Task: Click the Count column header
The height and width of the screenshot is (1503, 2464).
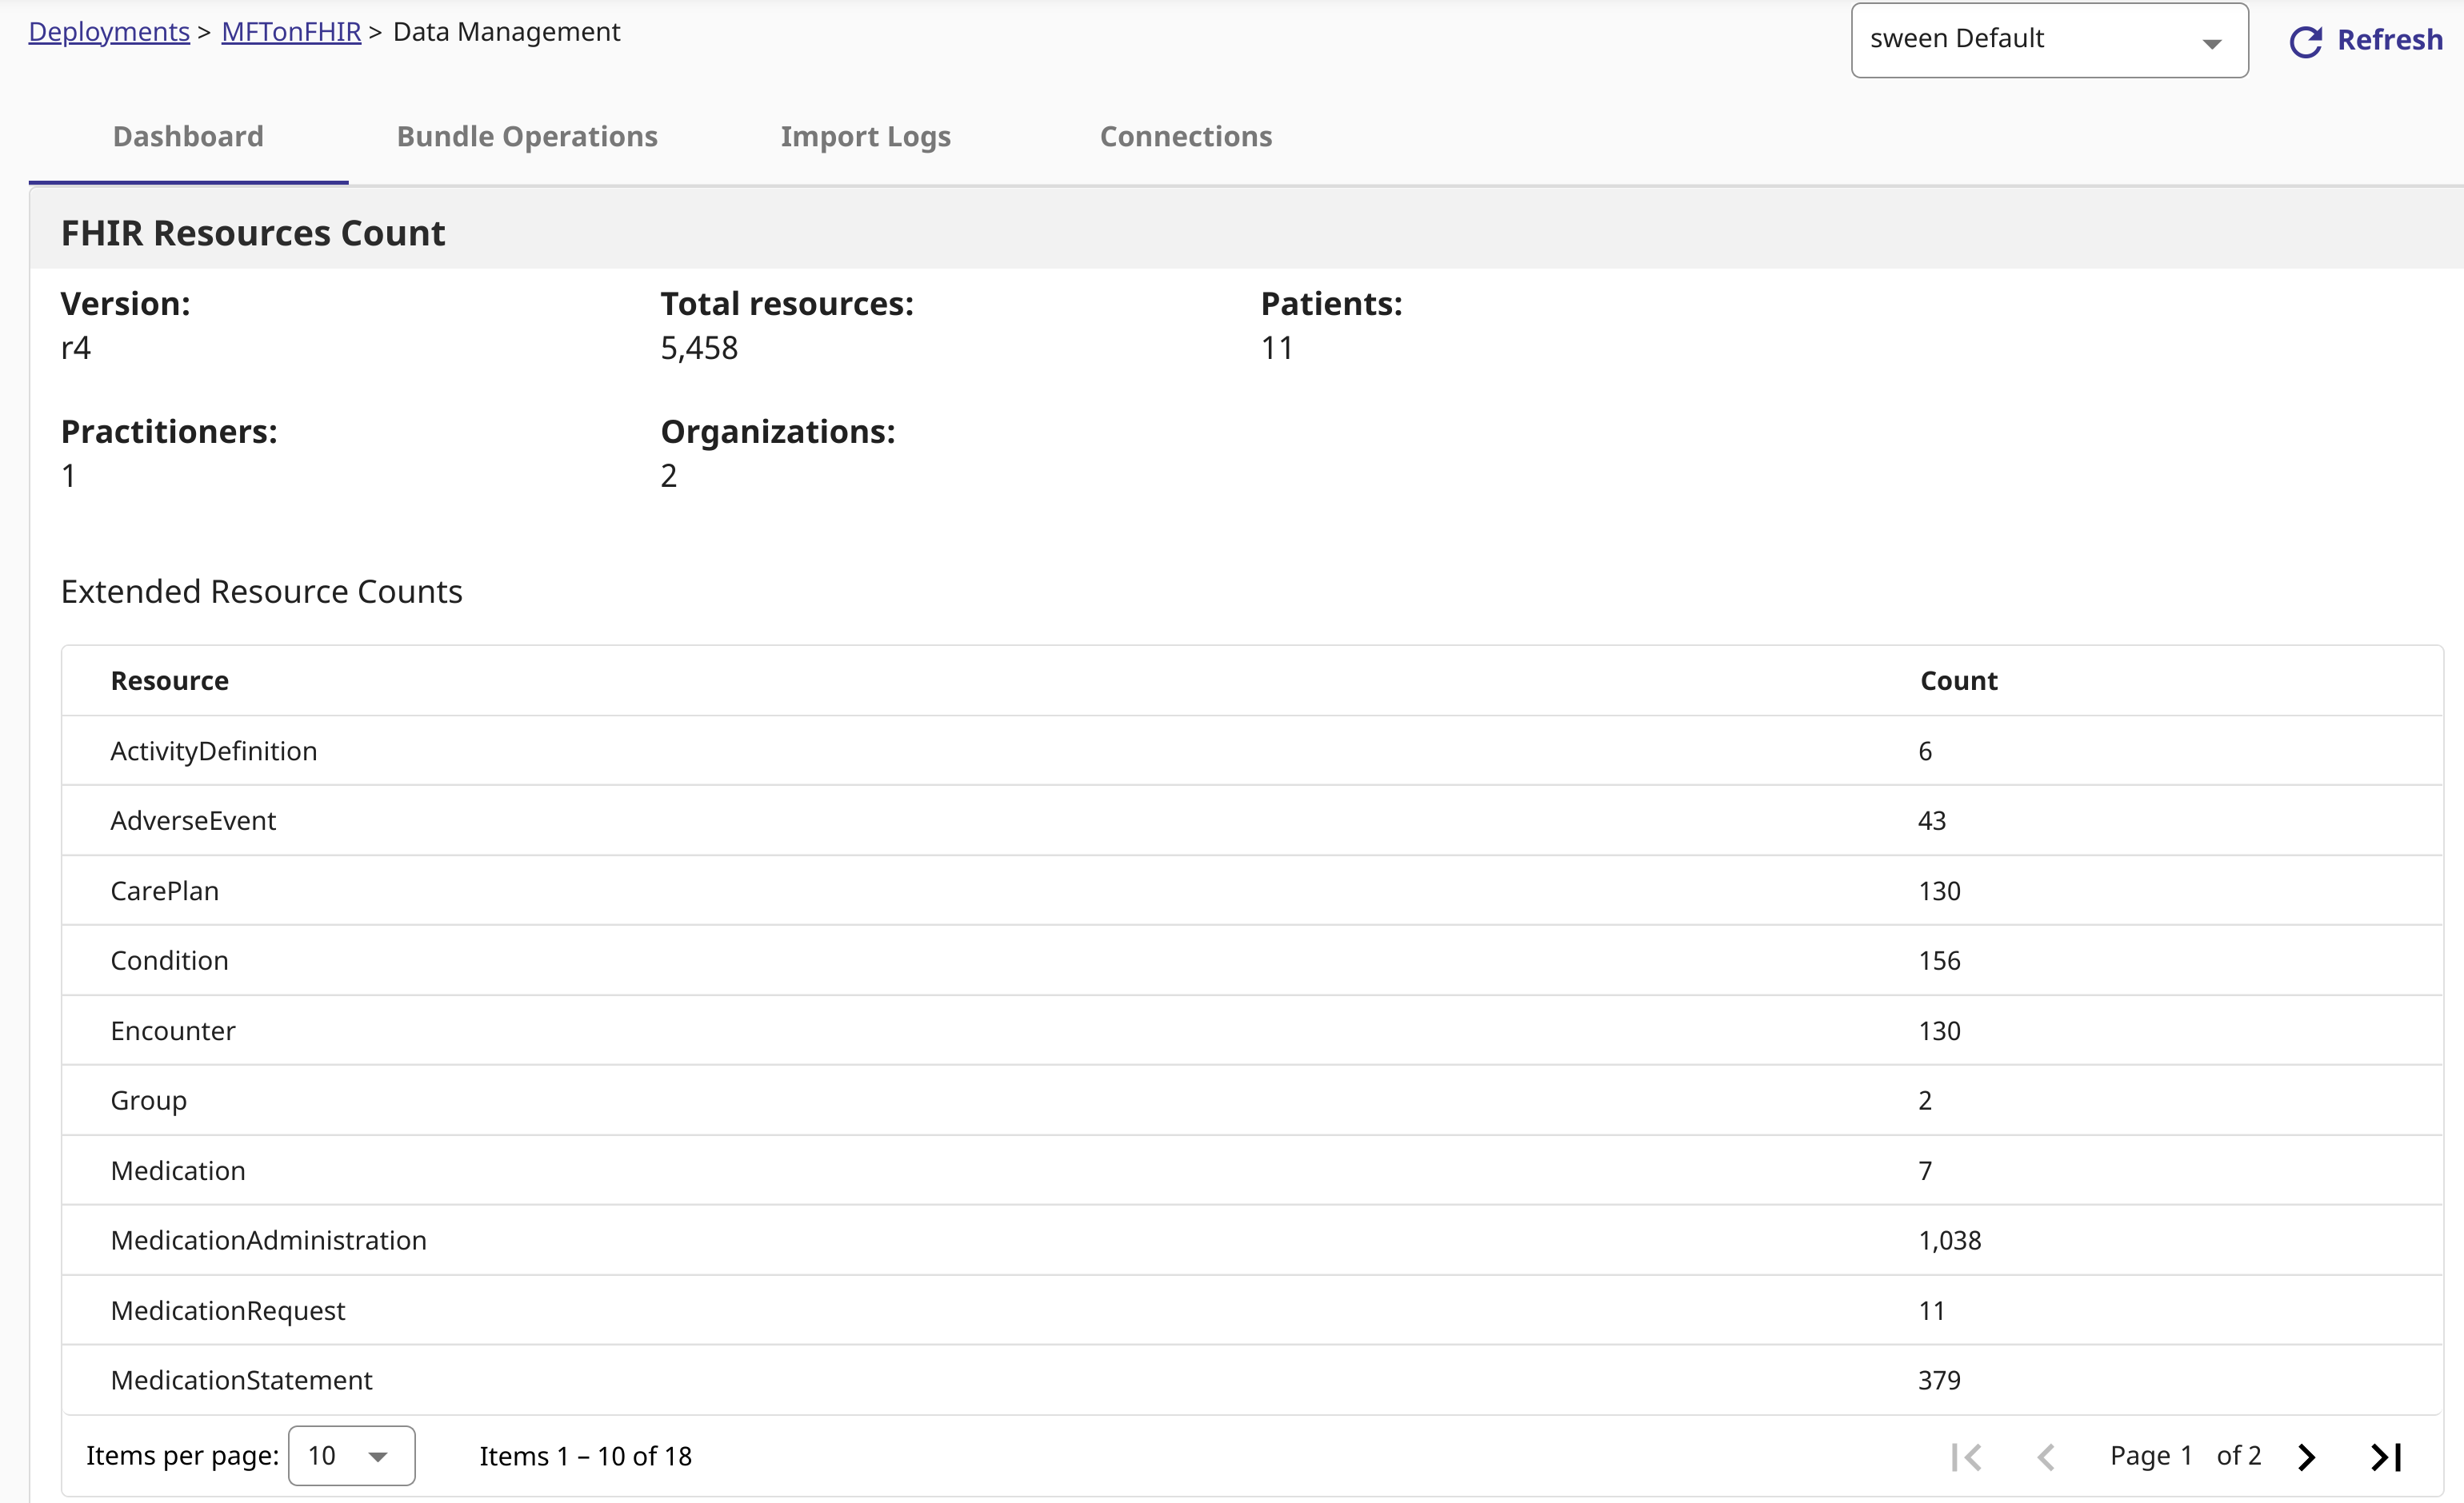Action: (1958, 680)
